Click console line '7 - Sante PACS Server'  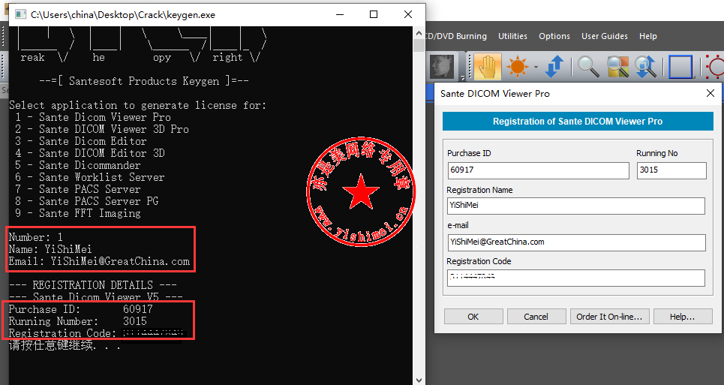point(77,189)
